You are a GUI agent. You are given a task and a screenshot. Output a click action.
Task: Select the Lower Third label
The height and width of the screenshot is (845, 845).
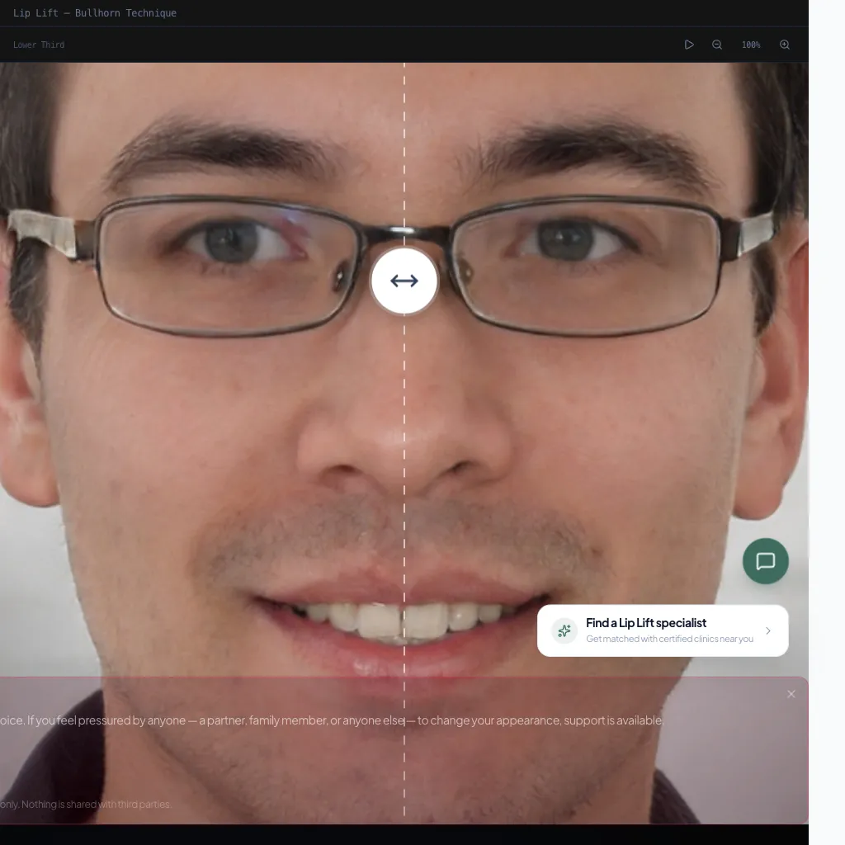click(x=39, y=45)
